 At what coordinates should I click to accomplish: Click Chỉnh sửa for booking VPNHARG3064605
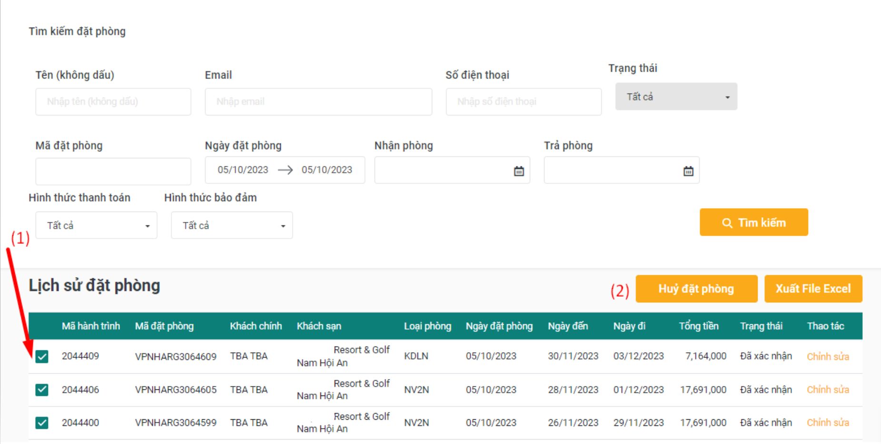tap(828, 390)
